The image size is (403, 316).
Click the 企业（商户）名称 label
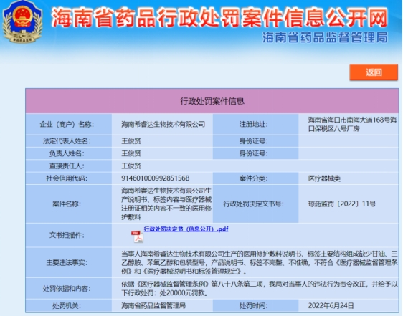click(67, 125)
